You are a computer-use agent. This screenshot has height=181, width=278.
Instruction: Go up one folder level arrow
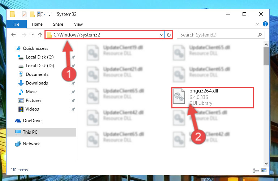(x=40, y=35)
